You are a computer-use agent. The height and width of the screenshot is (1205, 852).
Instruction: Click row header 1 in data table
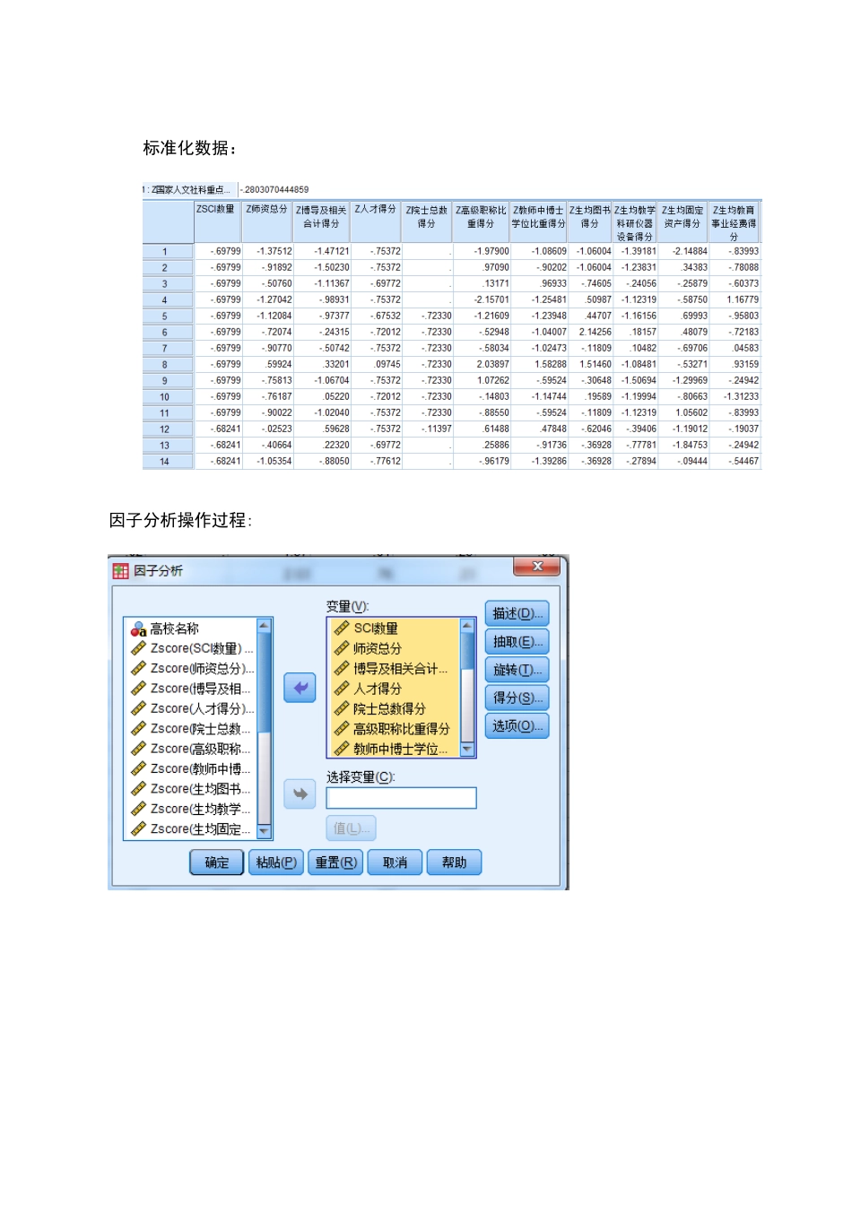click(x=168, y=252)
